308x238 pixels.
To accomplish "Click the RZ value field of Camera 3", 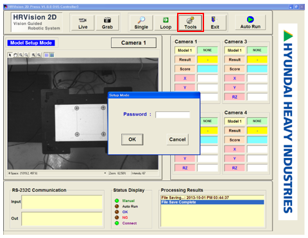I will coord(257,97).
